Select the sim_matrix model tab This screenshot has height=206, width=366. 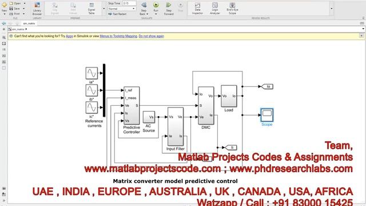29,23
